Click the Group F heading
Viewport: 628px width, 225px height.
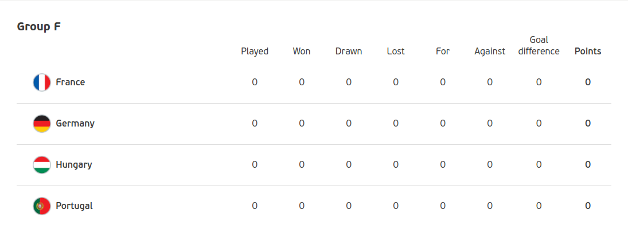pos(39,27)
